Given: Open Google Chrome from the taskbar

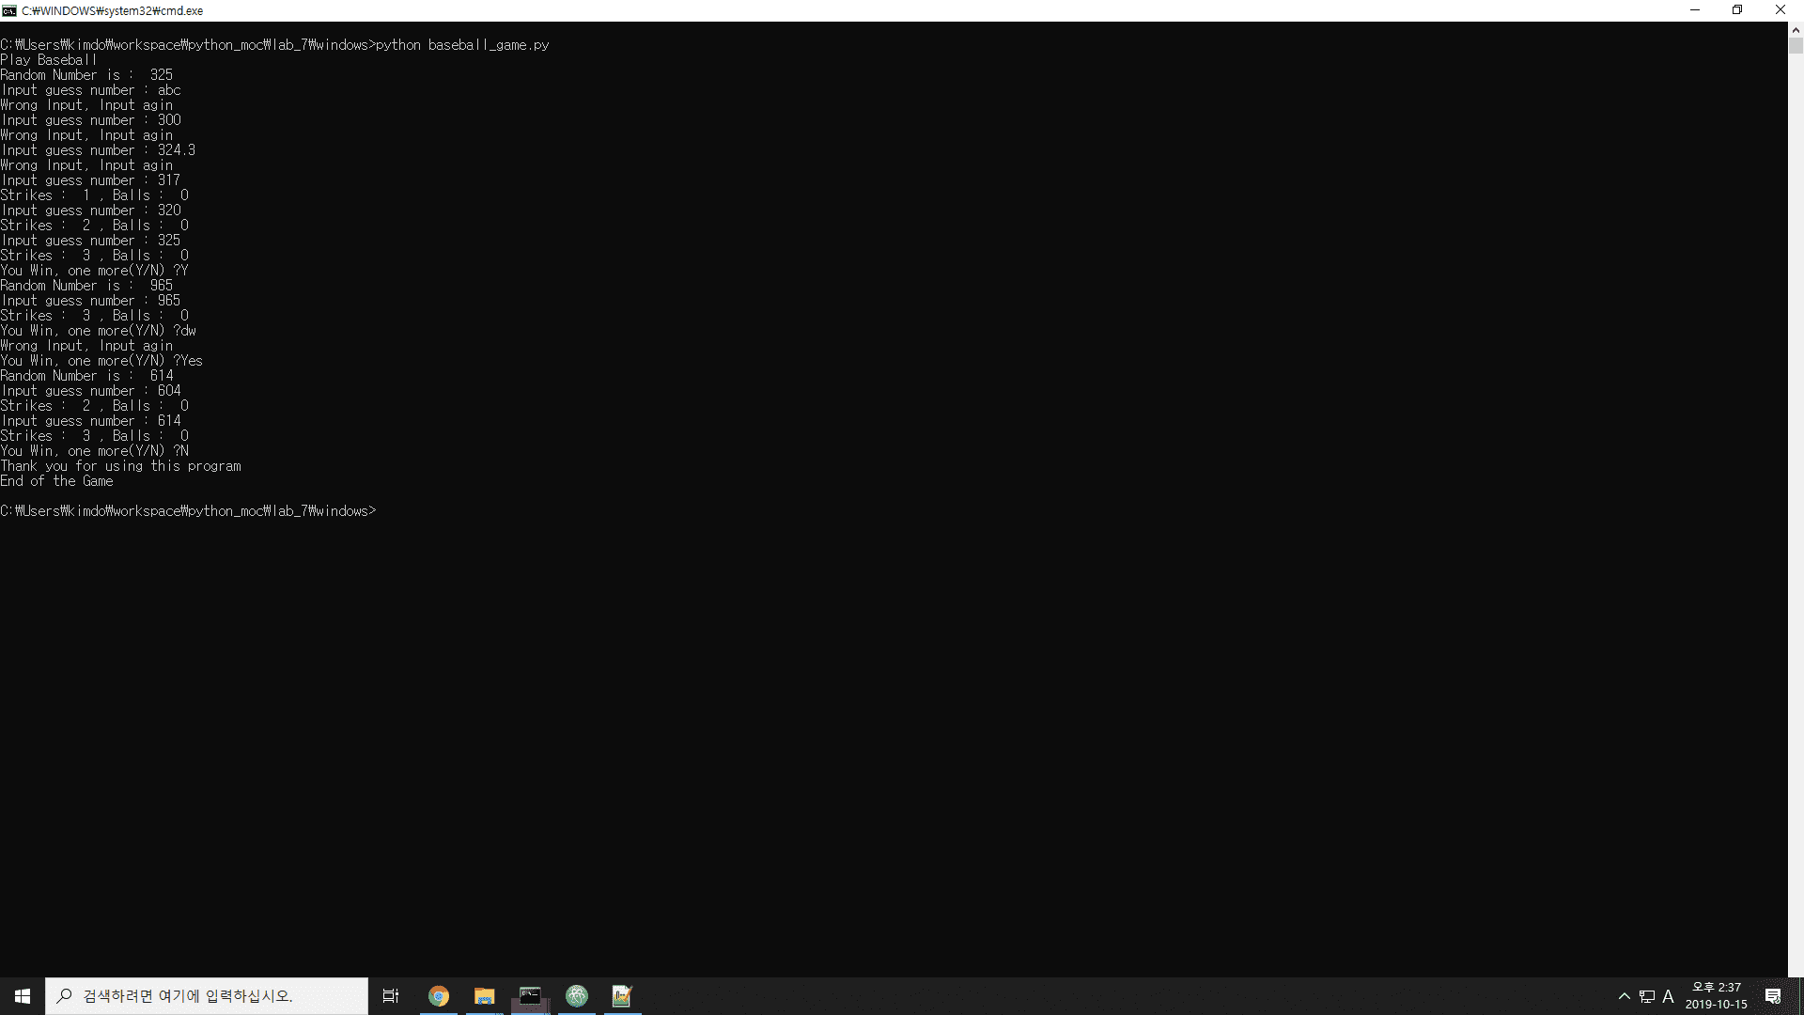Looking at the screenshot, I should pyautogui.click(x=438, y=996).
